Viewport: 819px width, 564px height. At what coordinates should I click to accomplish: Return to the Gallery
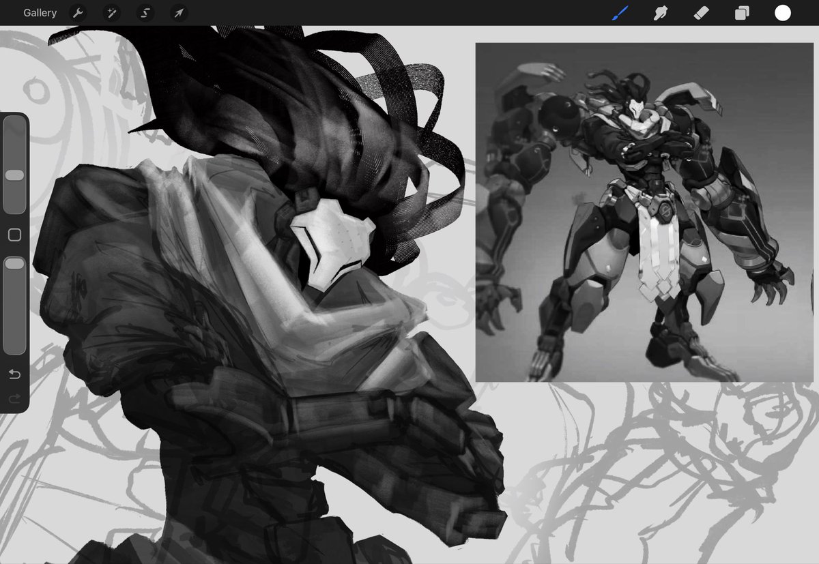40,13
